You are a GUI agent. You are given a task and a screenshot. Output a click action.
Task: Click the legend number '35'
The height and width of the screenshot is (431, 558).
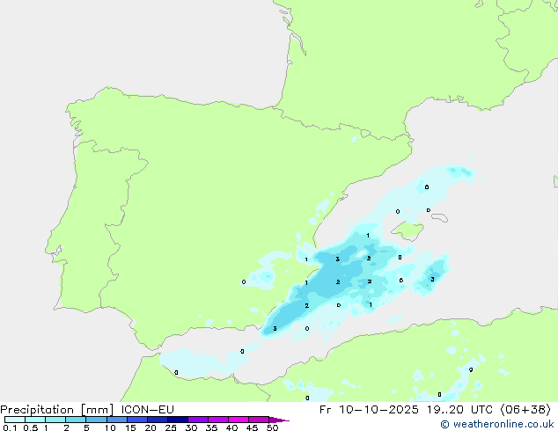pyautogui.click(x=211, y=427)
